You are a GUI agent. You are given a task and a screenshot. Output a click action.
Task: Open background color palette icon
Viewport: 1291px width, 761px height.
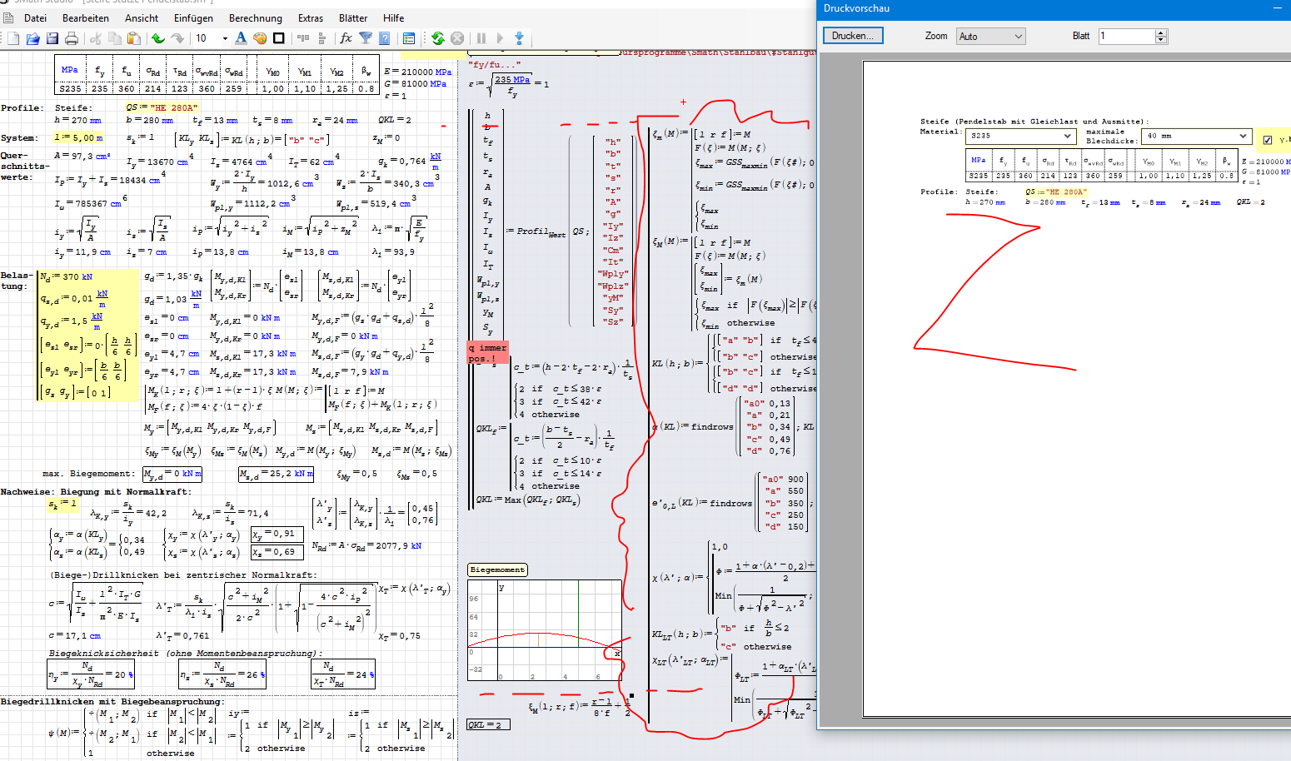(260, 38)
